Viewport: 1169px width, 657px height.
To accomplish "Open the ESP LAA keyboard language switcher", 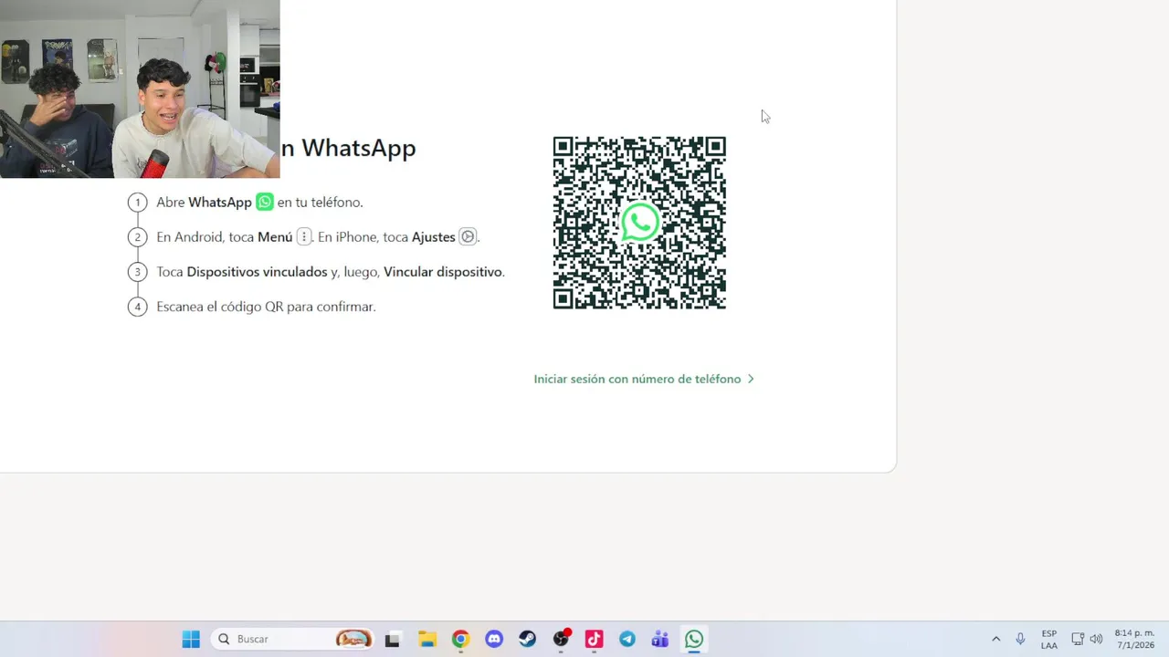I will [x=1049, y=639].
